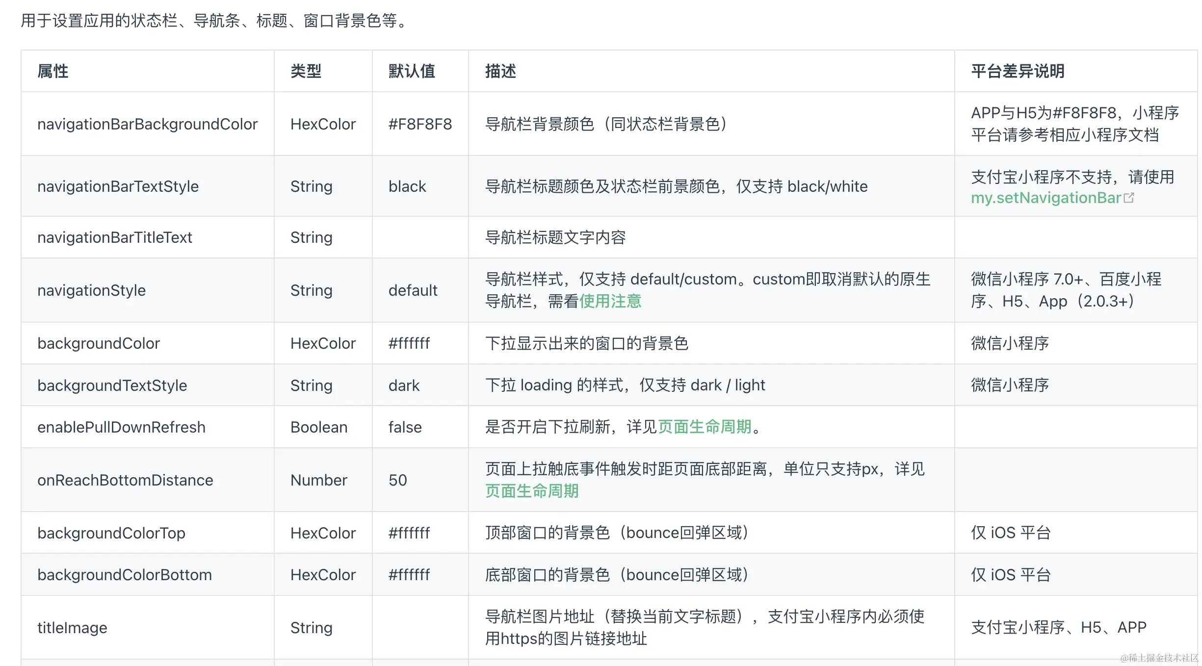The width and height of the screenshot is (1202, 666).
Task: Click the 默认值 column header
Action: coord(412,71)
